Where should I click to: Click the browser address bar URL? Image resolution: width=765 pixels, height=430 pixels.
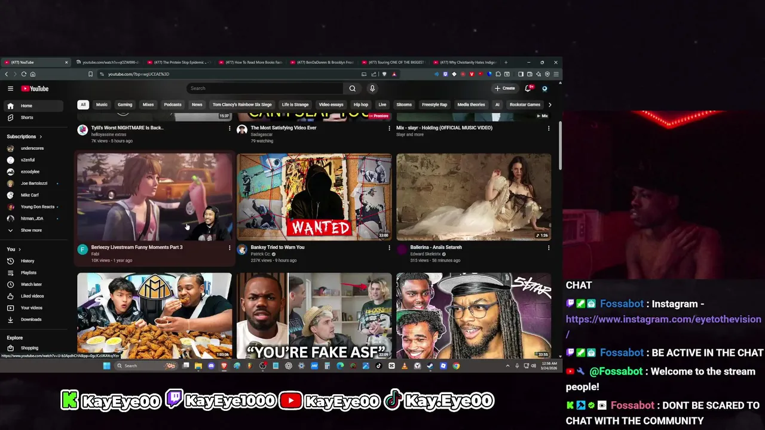click(x=139, y=74)
